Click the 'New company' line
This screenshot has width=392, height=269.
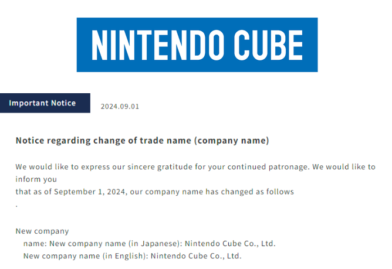(x=42, y=231)
